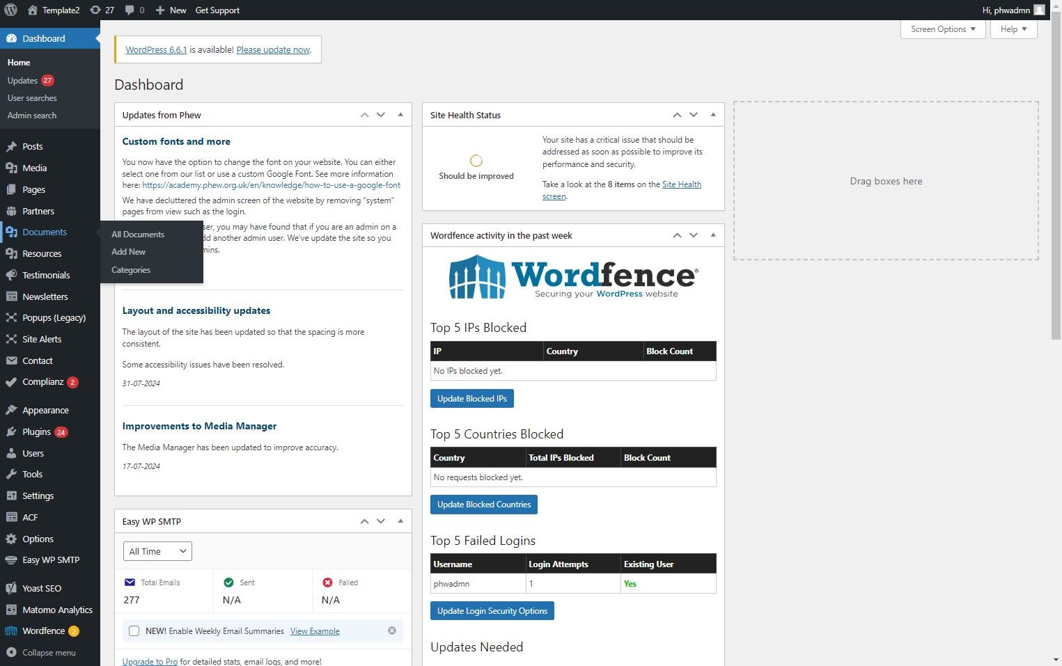This screenshot has width=1062, height=666.
Task: Toggle the Wordfence activity panel
Action: [713, 235]
